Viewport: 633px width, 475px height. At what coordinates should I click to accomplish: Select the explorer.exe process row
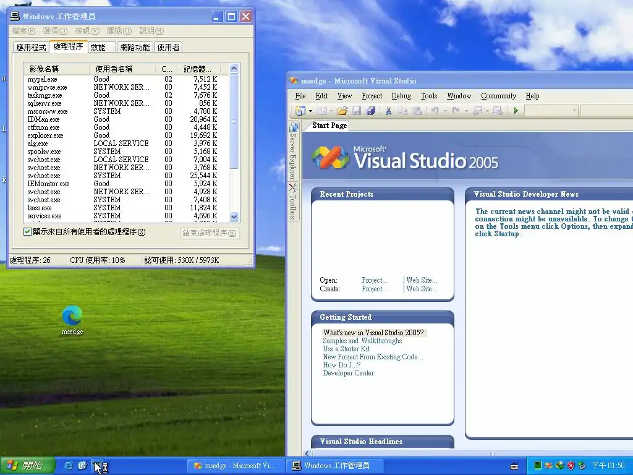point(126,135)
